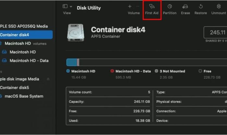227x135 pixels.
Task: Click the Macintosh HD - Data drive icon
Action: tap(4, 61)
